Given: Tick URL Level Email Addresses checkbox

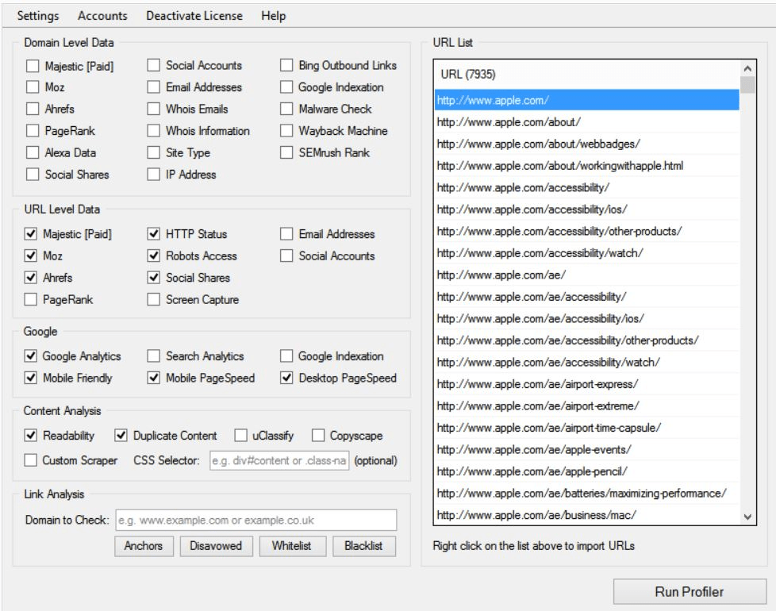Looking at the screenshot, I should pyautogui.click(x=286, y=233).
